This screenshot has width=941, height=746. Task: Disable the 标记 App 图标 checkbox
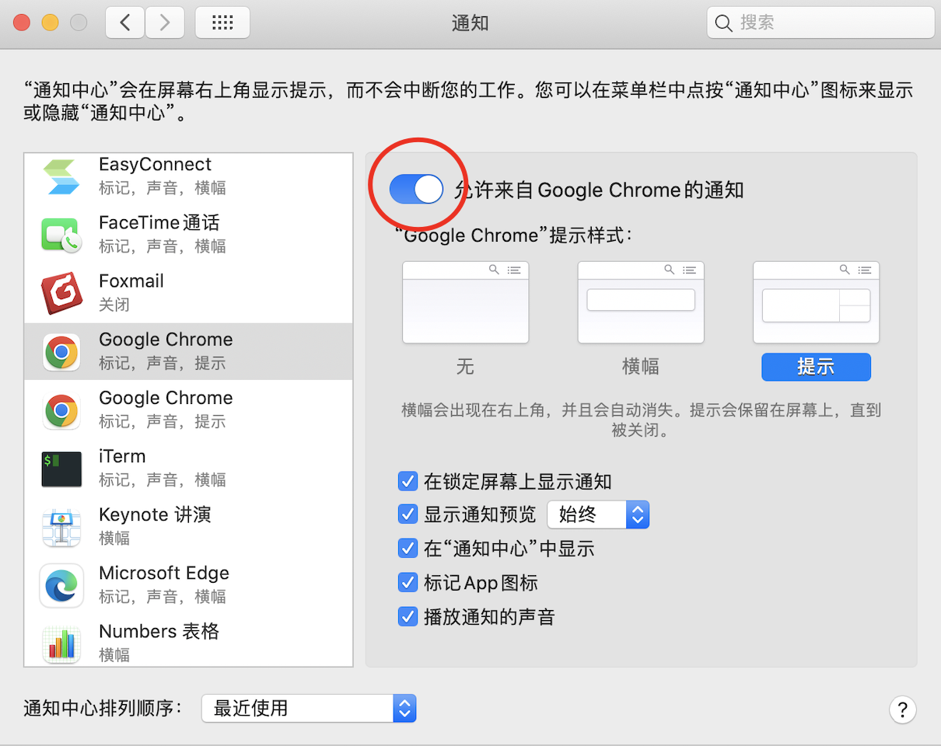coord(408,582)
